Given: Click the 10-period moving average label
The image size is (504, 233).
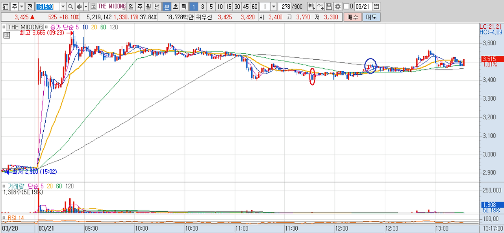Looking at the screenshot, I should 85,27.
